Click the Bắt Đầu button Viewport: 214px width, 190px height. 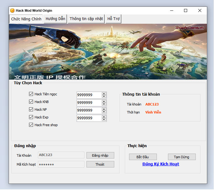coord(143,157)
